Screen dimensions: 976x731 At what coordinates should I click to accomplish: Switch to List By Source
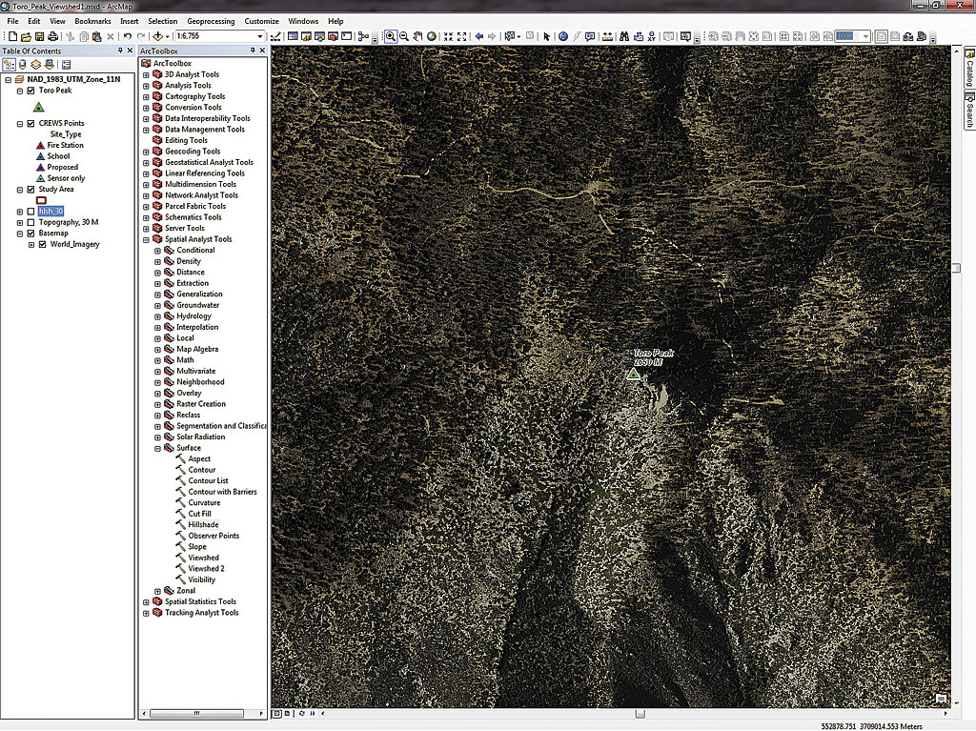(23, 64)
